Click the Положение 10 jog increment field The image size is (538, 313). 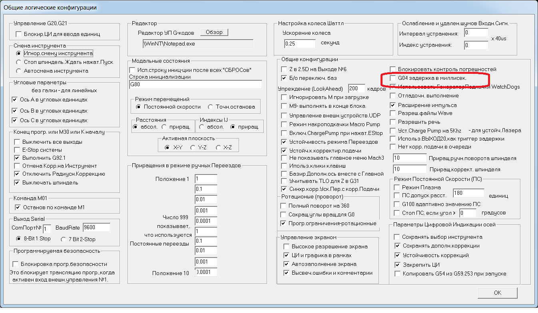206,273
